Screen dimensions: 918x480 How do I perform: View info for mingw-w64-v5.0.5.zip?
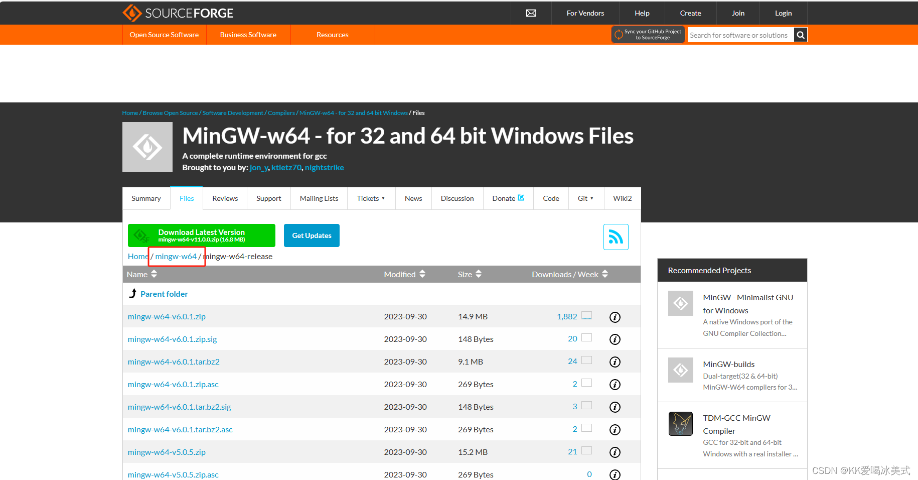click(615, 452)
